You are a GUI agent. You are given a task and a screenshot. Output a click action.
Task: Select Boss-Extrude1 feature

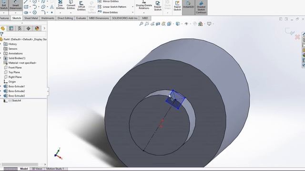(x=14, y=86)
